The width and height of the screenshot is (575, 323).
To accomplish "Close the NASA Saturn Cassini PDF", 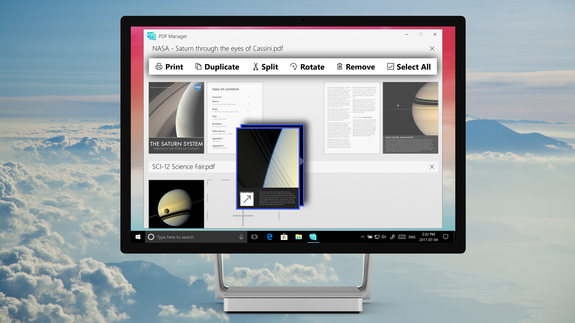I will coord(432,49).
